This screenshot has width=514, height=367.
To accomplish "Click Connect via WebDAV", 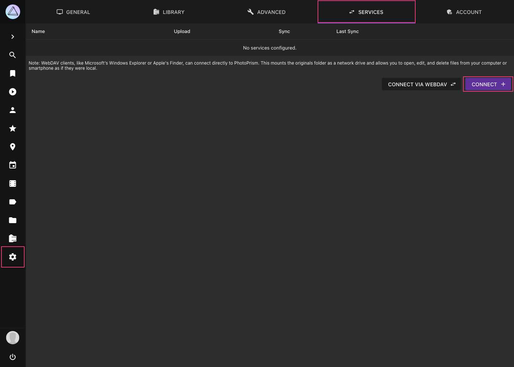I will tap(421, 84).
